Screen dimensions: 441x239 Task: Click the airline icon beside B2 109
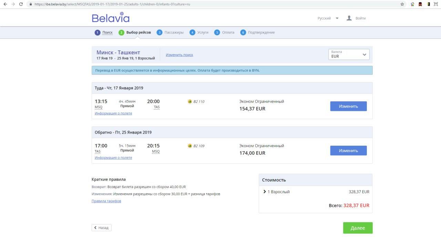(x=189, y=146)
